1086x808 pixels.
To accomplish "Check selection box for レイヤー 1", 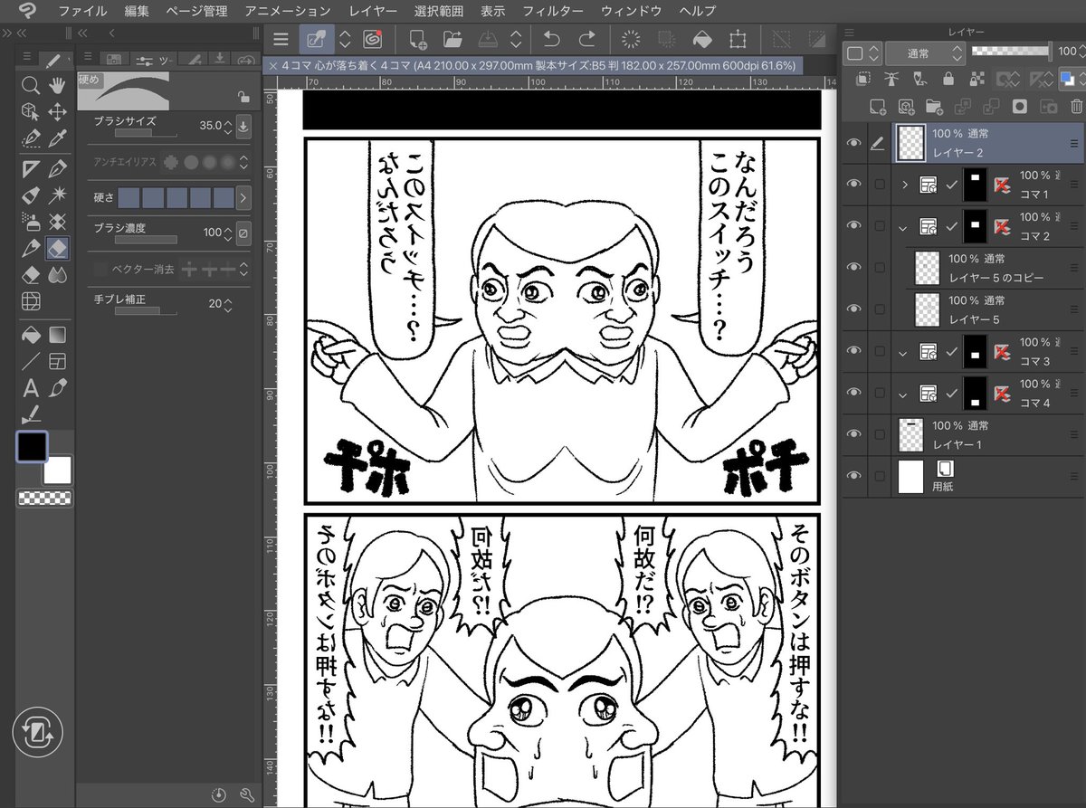I will pyautogui.click(x=879, y=434).
